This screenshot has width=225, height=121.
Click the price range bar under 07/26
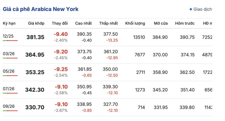tap(10, 93)
